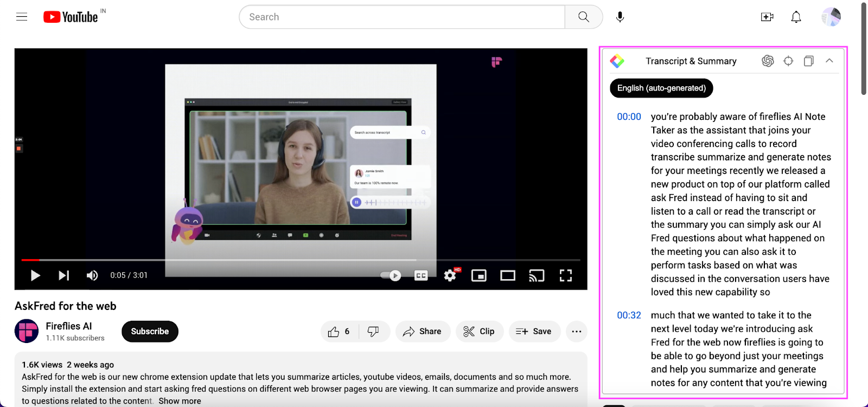Click the search magnifier button
Image resolution: width=868 pixels, height=407 pixels.
(584, 17)
